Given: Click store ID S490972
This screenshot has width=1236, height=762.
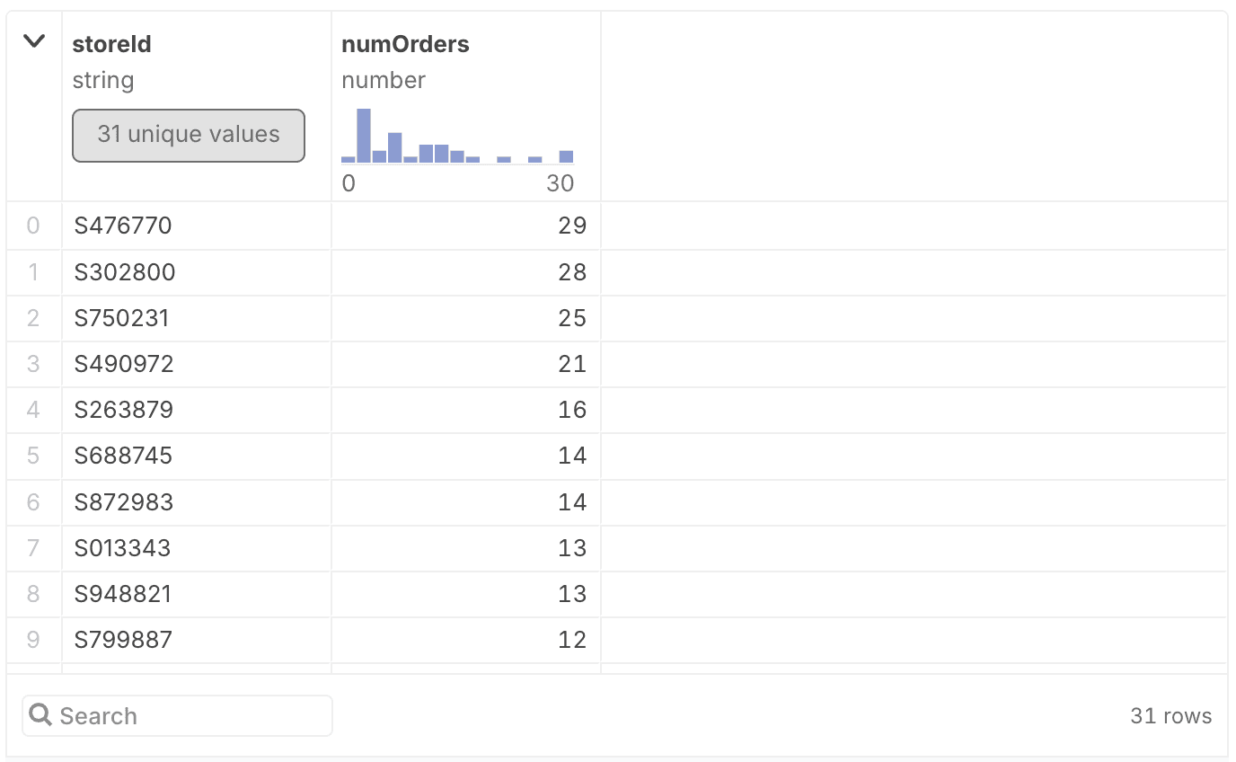Looking at the screenshot, I should coord(124,364).
